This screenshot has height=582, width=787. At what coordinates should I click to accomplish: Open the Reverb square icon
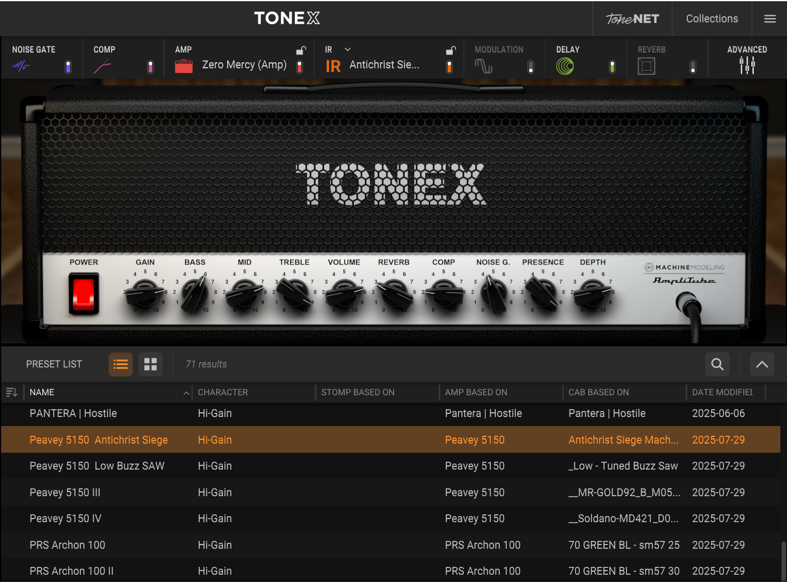tap(646, 66)
